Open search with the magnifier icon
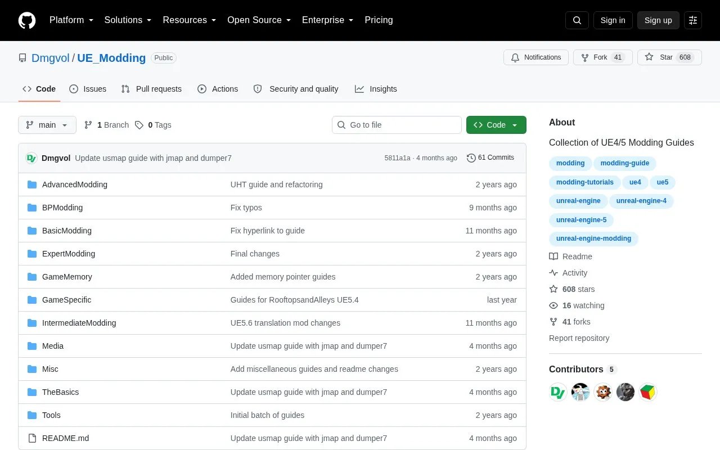The image size is (720, 450). tap(577, 20)
